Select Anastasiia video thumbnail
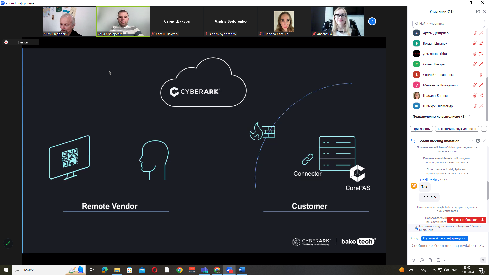This screenshot has height=275, width=489. click(x=338, y=21)
